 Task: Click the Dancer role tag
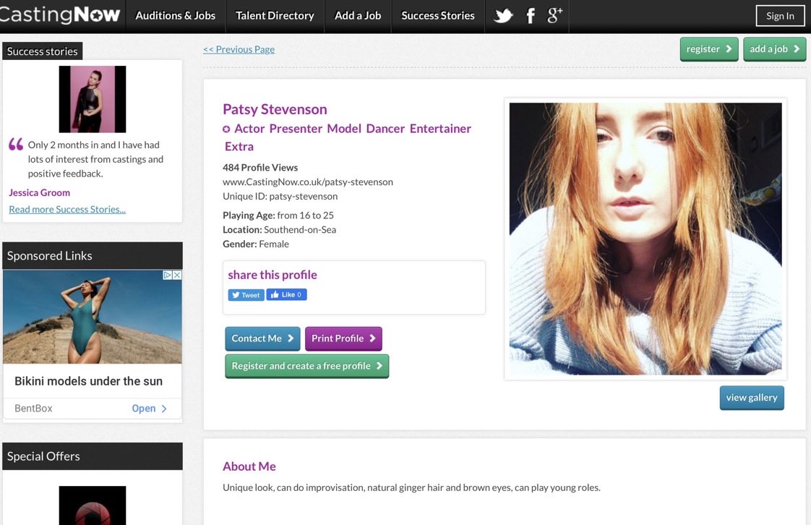point(385,129)
